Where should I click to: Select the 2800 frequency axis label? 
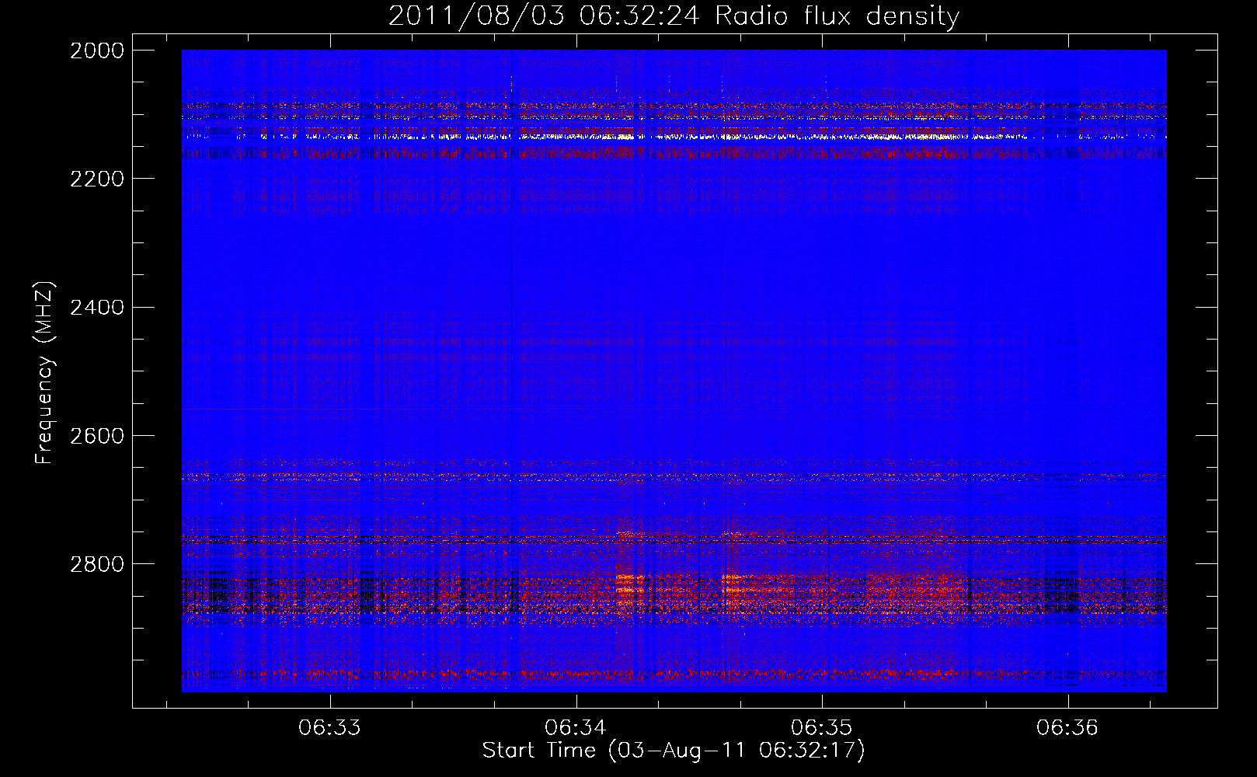pos(97,563)
